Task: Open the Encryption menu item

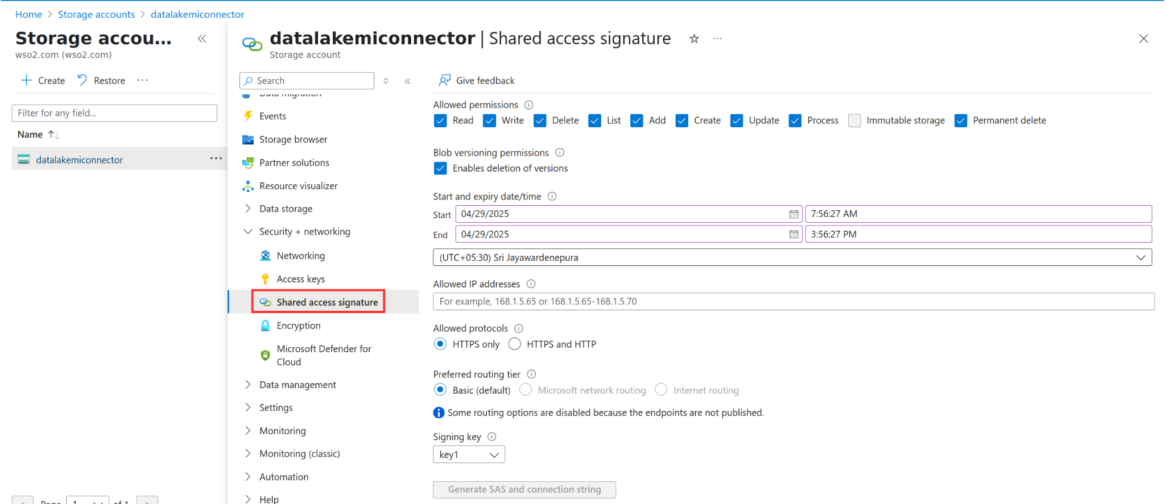Action: (x=299, y=326)
